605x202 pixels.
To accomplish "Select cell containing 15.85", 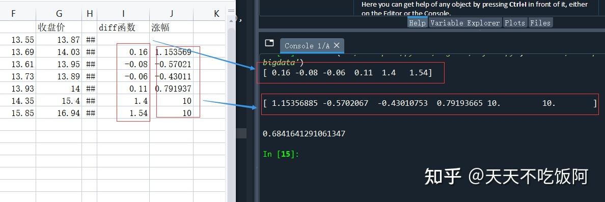I will click(x=18, y=113).
